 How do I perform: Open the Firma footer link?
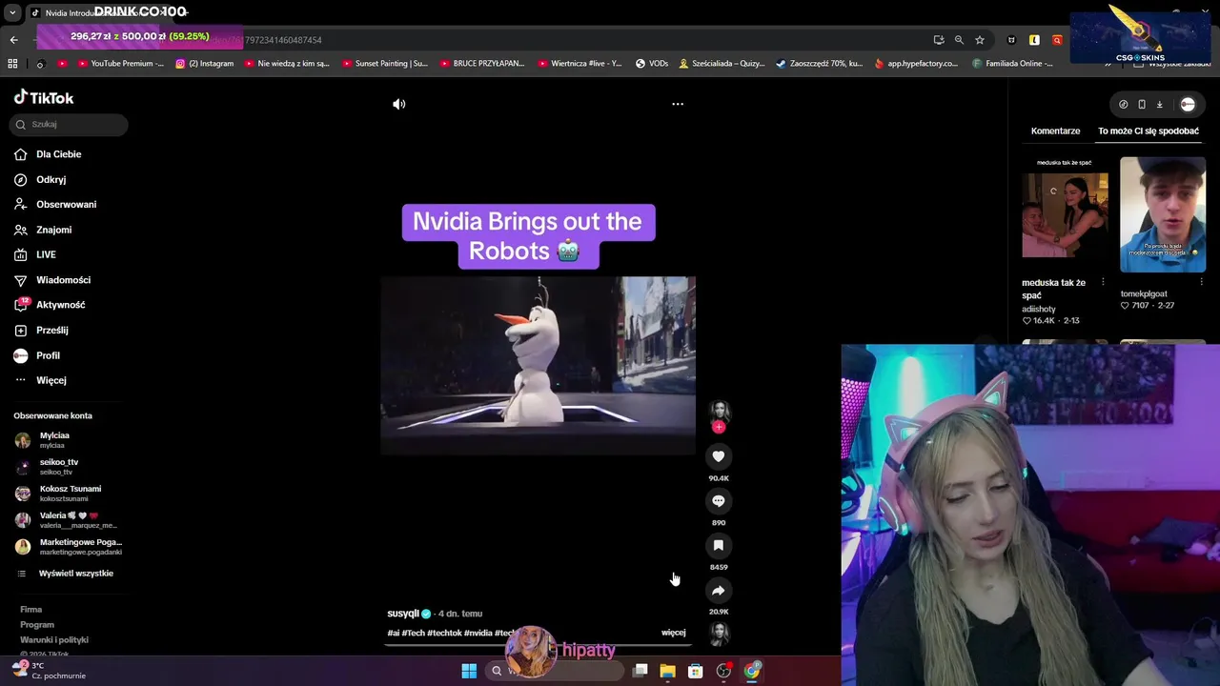[x=31, y=610]
